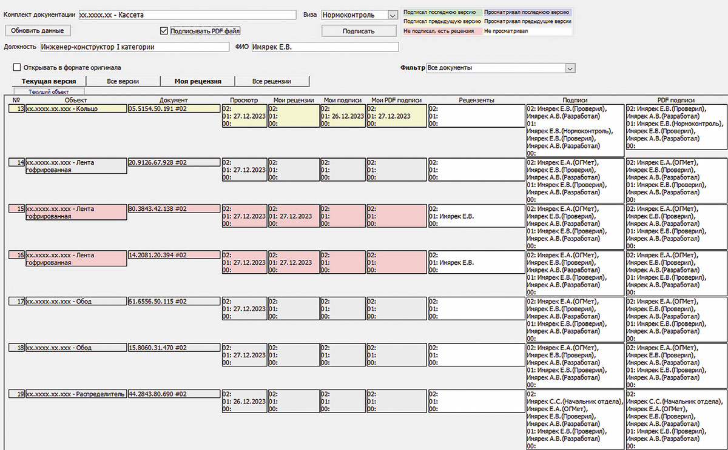Click the ФИО field containing Имярек Е.В.
This screenshot has width=728, height=450.
[325, 47]
